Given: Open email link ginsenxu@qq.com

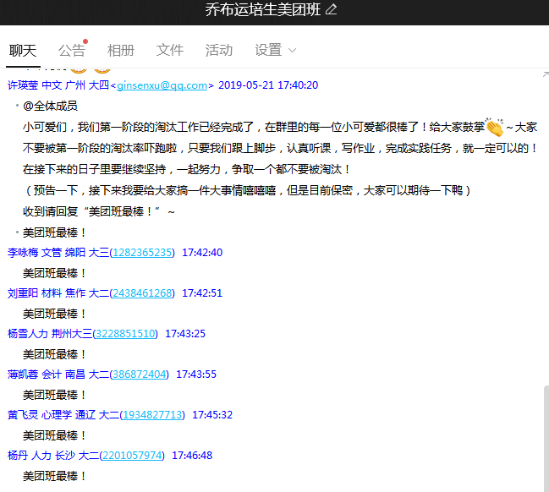Looking at the screenshot, I should click(162, 85).
